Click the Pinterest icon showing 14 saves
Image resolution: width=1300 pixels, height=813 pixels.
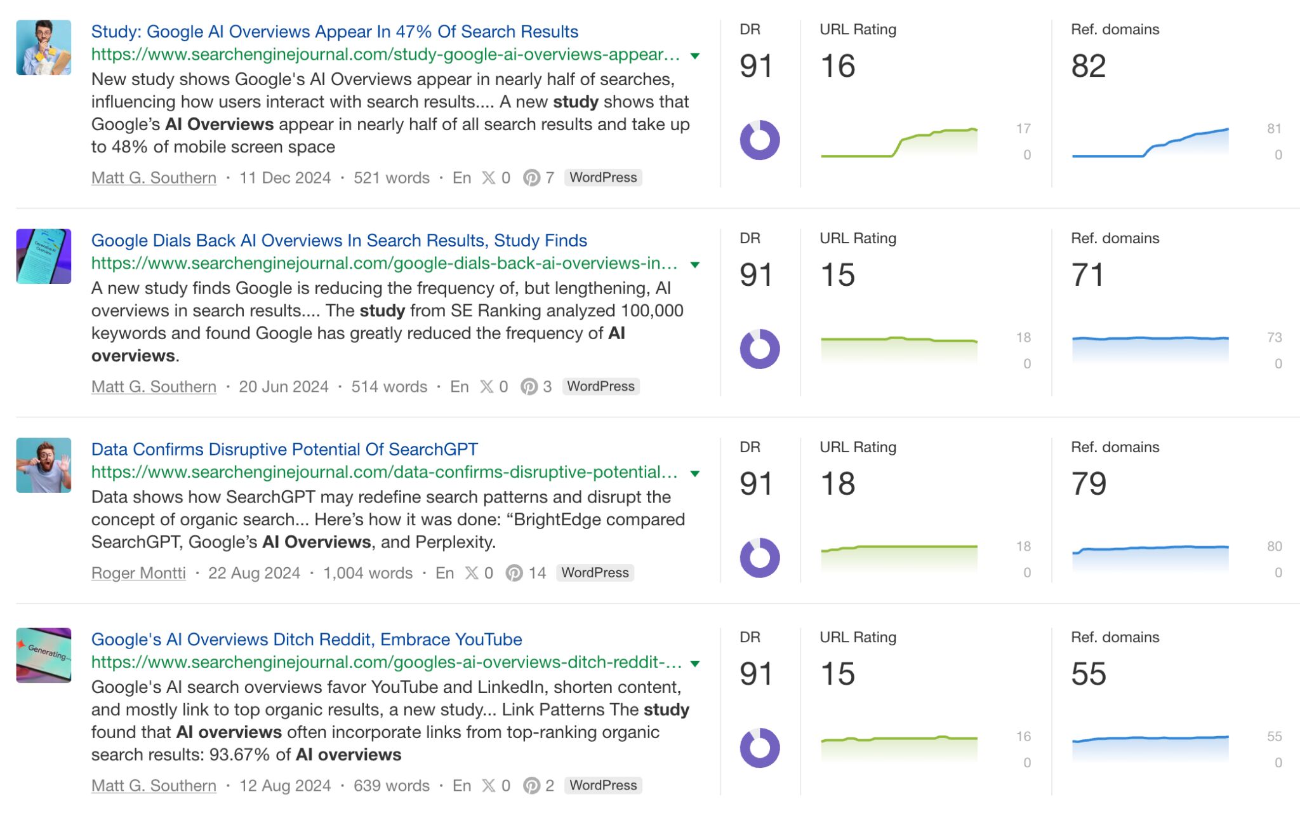[513, 573]
